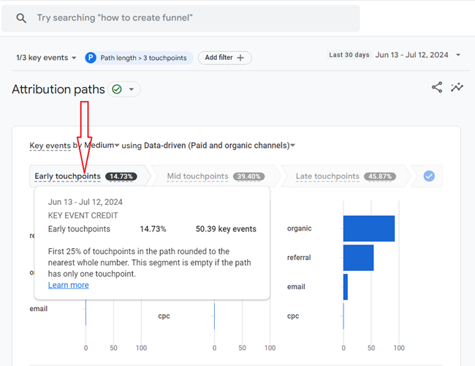The width and height of the screenshot is (475, 366).
Task: Click the cpc label in Mid touchpoints chart
Action: 164,316
